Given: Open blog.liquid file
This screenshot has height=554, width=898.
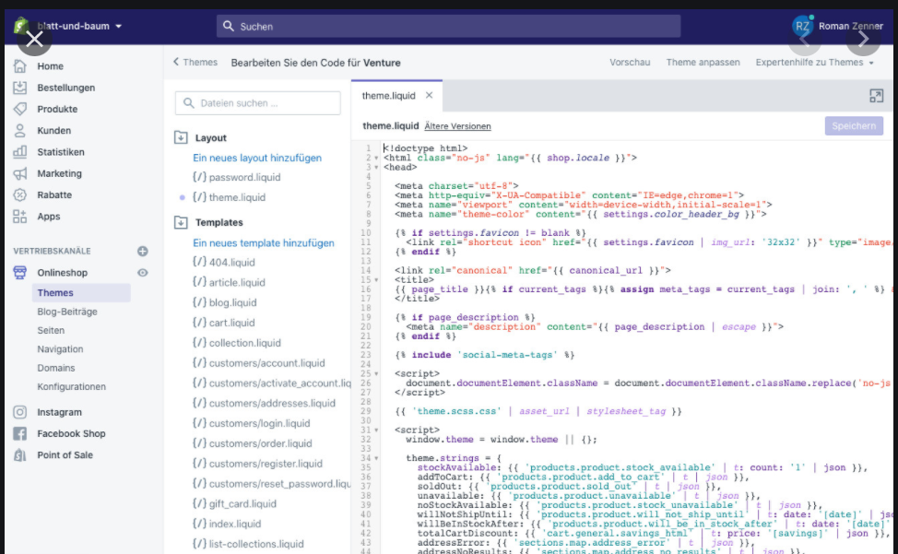Looking at the screenshot, I should 225,302.
